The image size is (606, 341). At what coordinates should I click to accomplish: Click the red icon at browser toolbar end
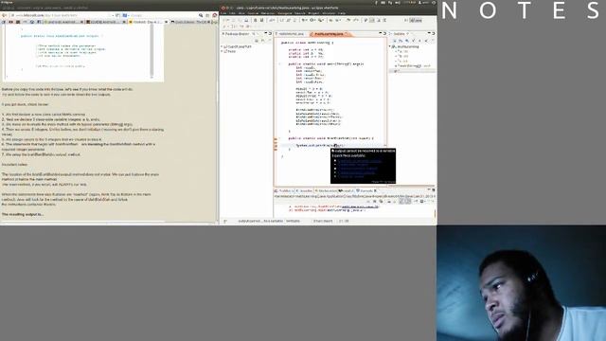(215, 15)
